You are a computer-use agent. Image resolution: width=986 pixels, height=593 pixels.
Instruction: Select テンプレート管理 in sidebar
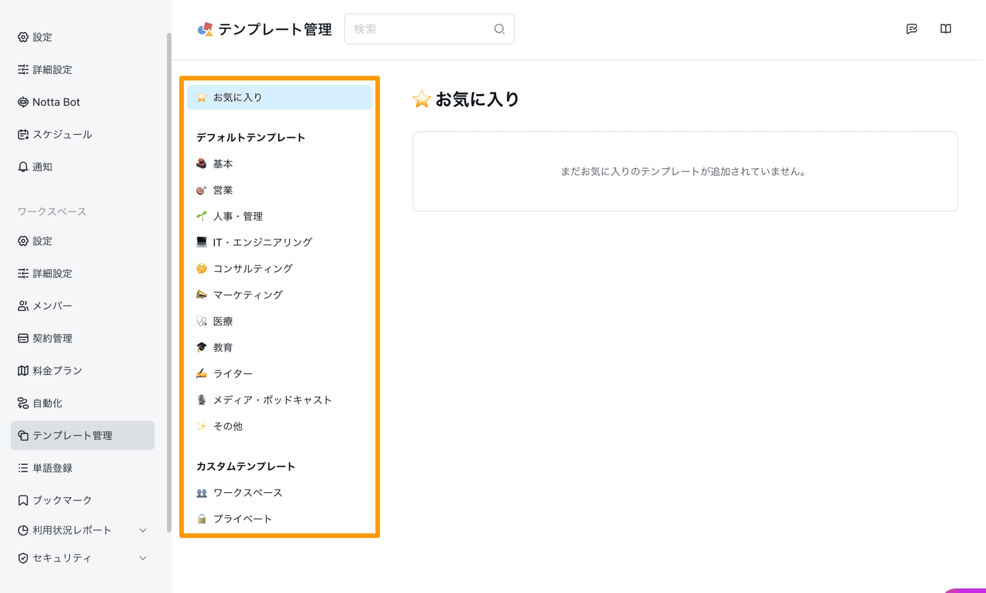point(82,435)
